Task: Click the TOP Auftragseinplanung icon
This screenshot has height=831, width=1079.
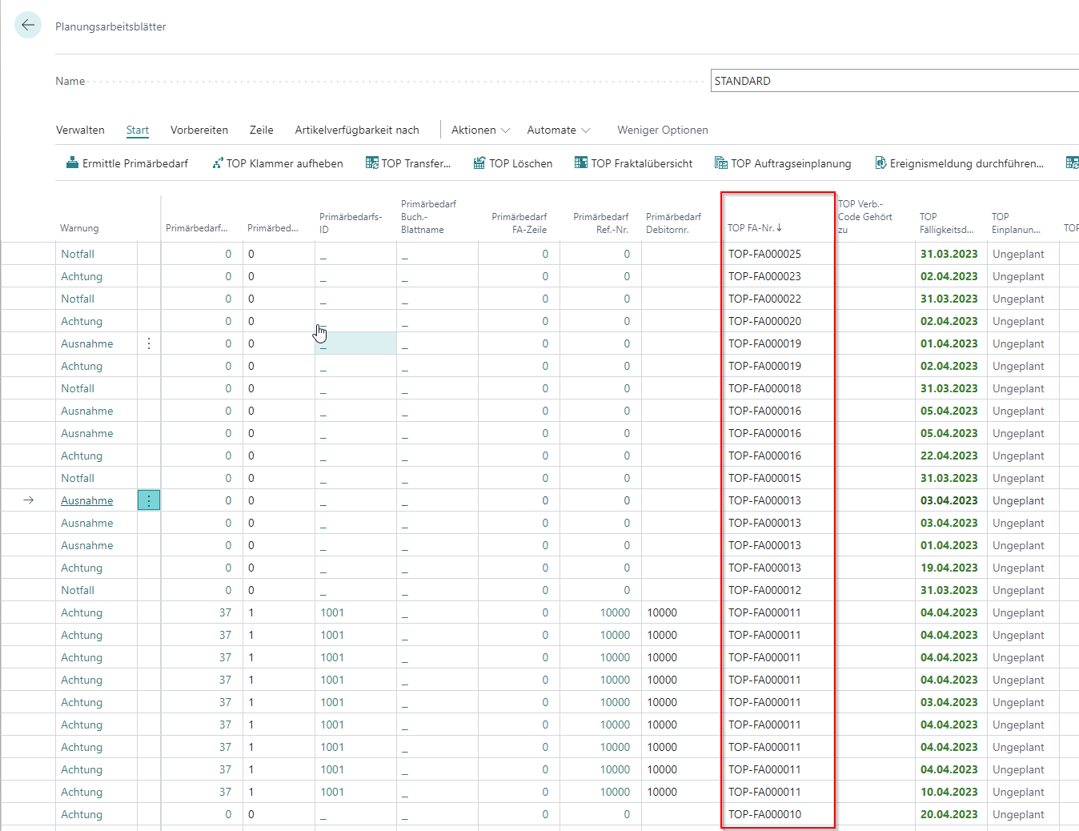Action: pos(721,163)
